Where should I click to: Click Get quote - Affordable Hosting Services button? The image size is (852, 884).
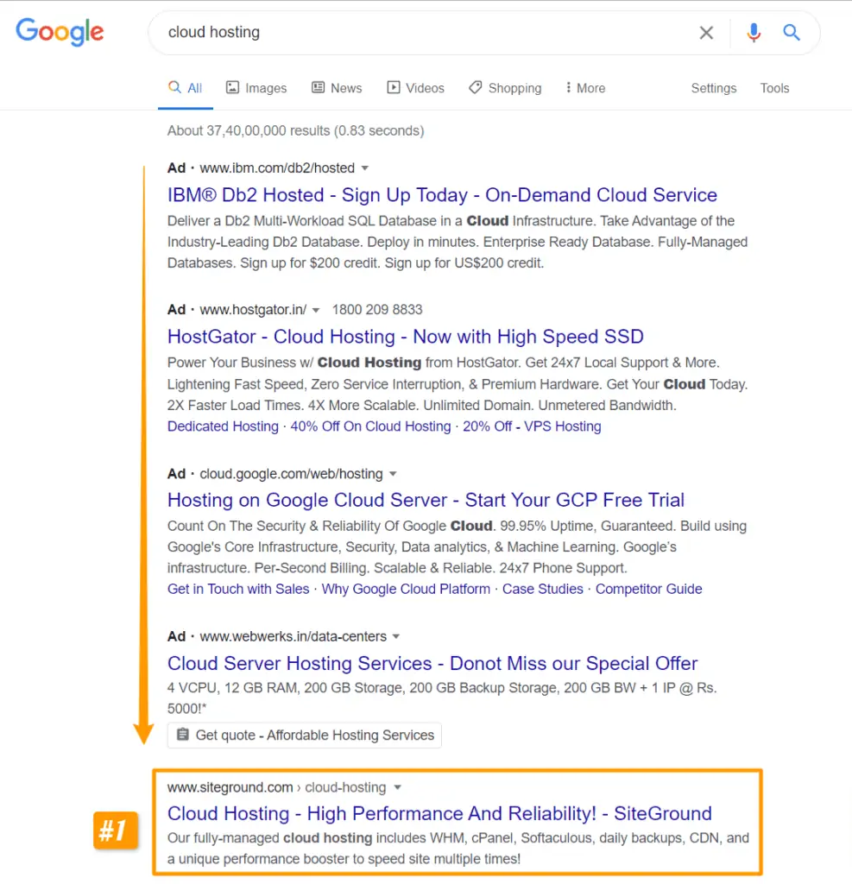tap(305, 736)
